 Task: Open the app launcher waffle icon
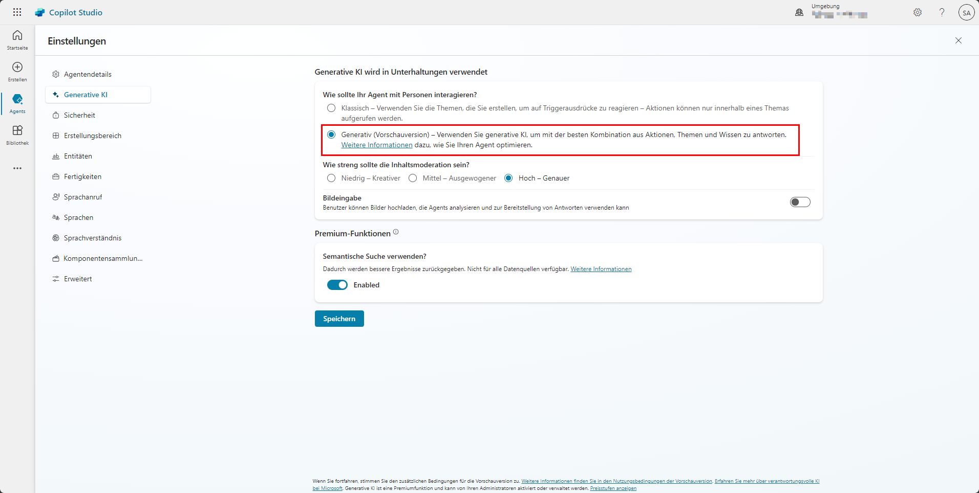17,12
